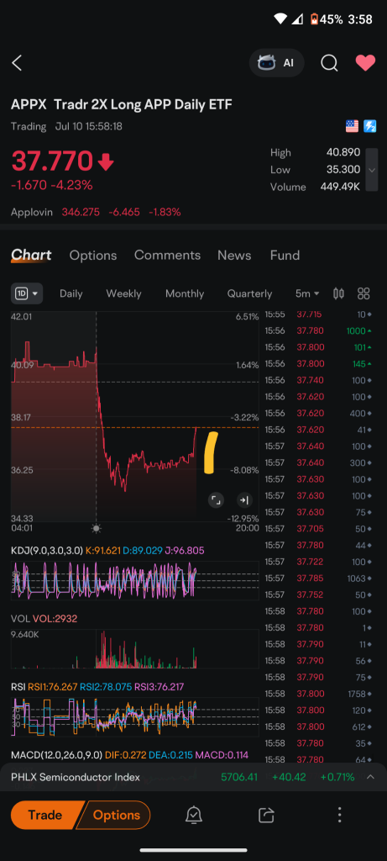Open PHLX Semiconductor Index ticker
Screen dimensions: 387x861
pos(76,777)
